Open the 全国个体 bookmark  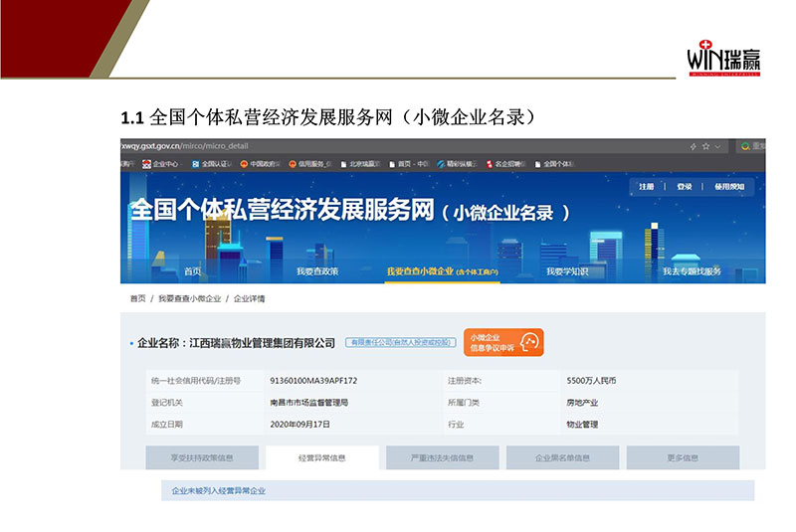(554, 164)
